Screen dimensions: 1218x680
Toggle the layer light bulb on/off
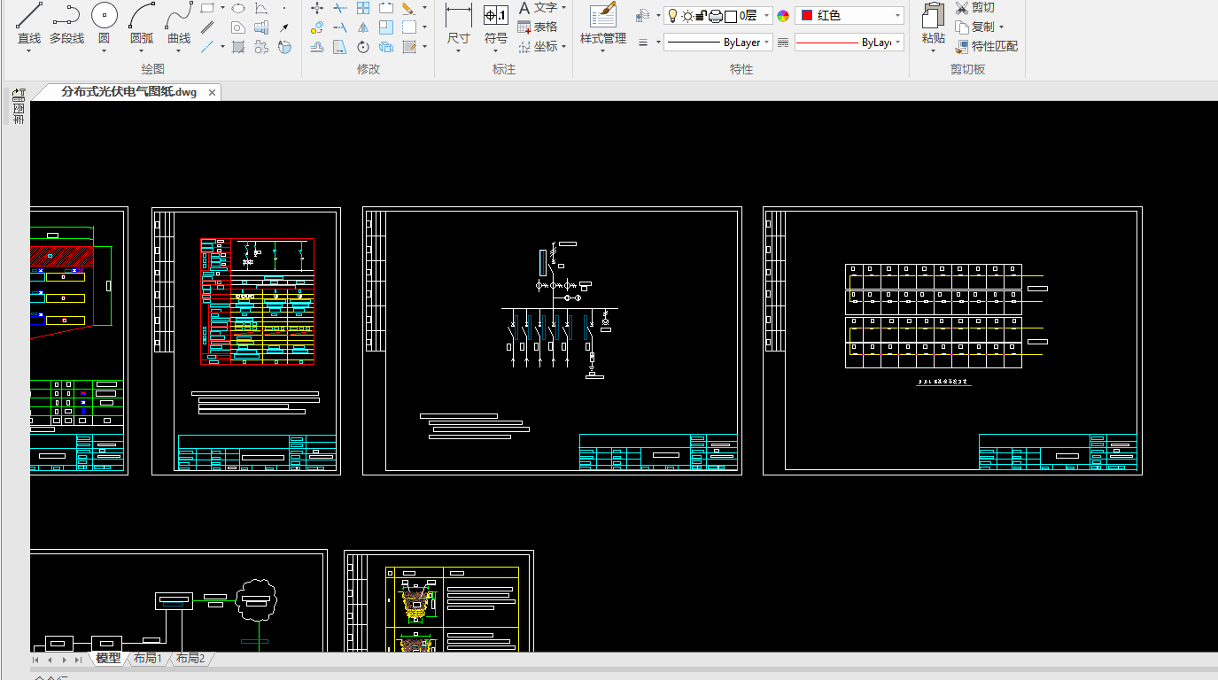[672, 16]
